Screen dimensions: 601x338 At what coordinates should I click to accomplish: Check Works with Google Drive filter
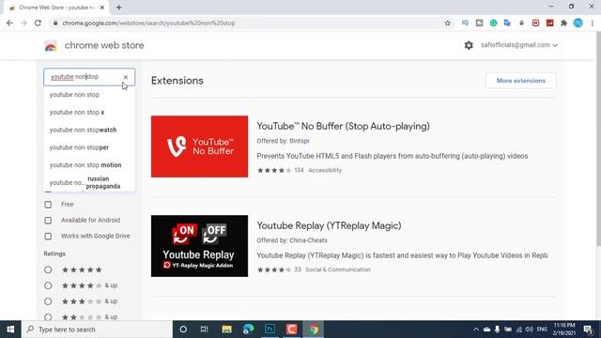pos(48,236)
